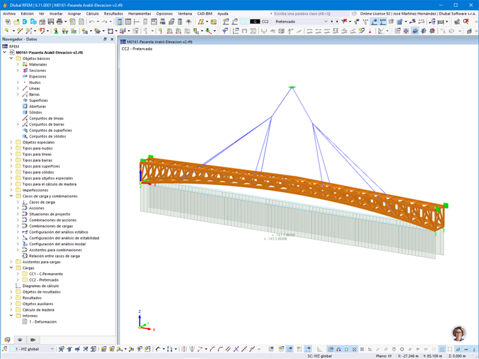Viewport: 479px width, 359px height.
Task: Click the Save floppy disk icon
Action: click(51, 22)
